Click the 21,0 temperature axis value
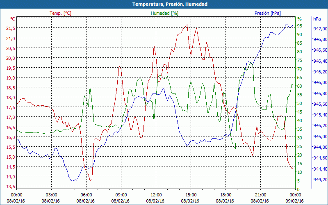 (x=11, y=38)
